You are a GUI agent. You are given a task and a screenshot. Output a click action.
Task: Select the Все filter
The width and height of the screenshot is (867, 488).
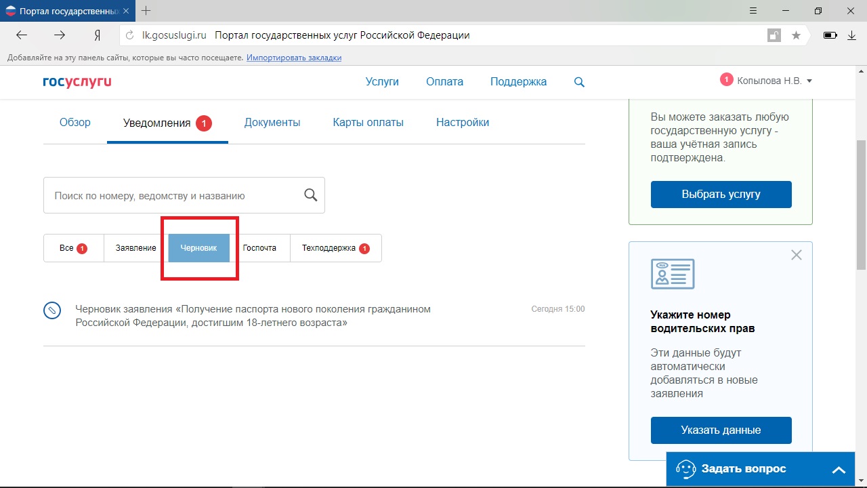pyautogui.click(x=73, y=248)
